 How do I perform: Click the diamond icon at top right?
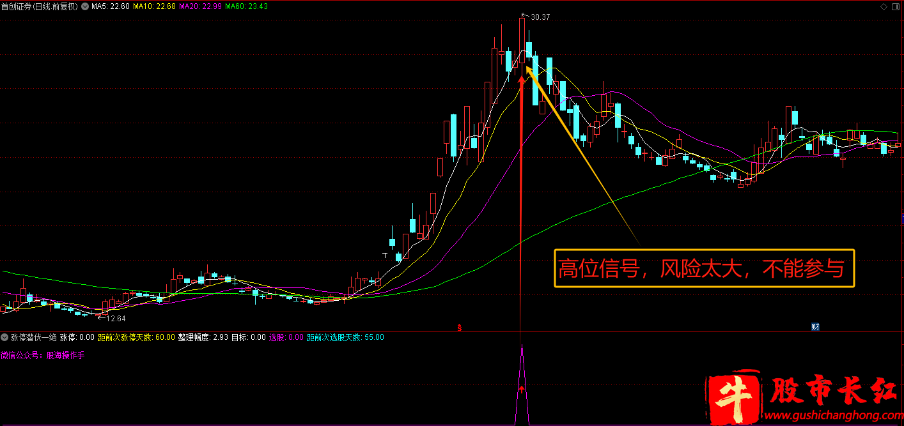884,6
